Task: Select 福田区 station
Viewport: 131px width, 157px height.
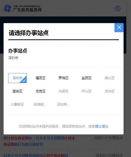Action: pos(40,78)
